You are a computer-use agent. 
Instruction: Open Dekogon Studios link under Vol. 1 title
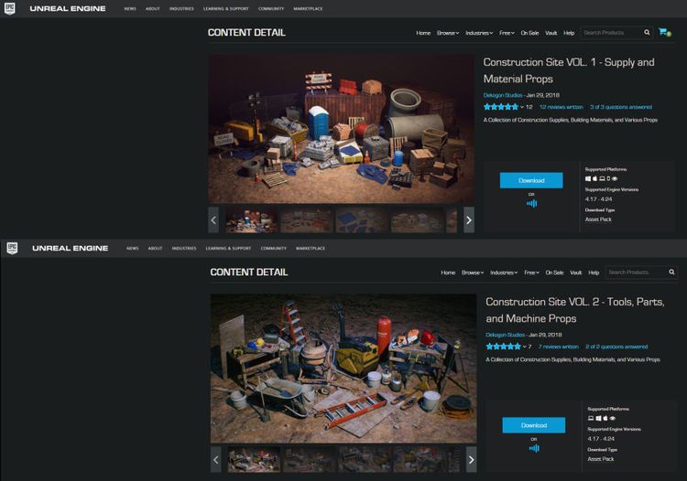(x=503, y=95)
